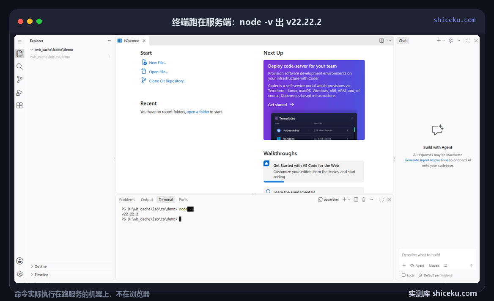Open the Source Control view

pos(19,79)
